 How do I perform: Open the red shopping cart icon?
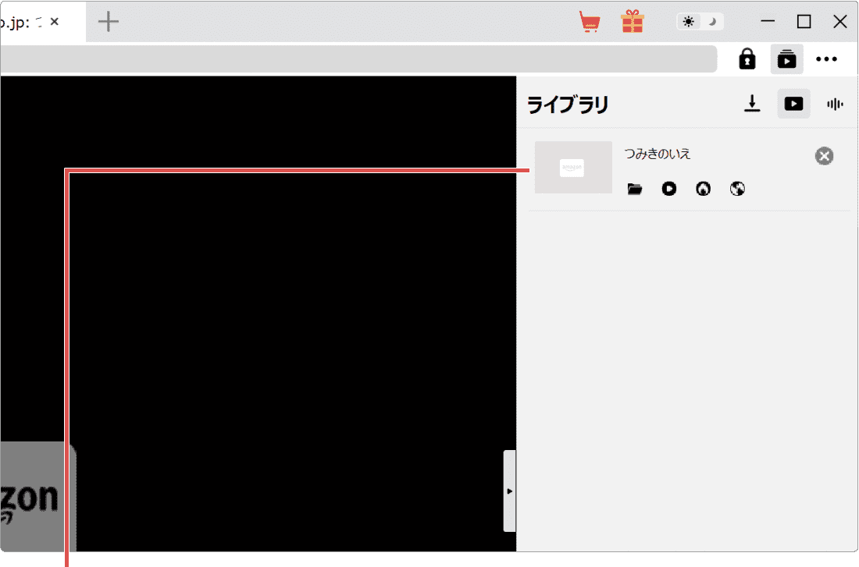(590, 22)
